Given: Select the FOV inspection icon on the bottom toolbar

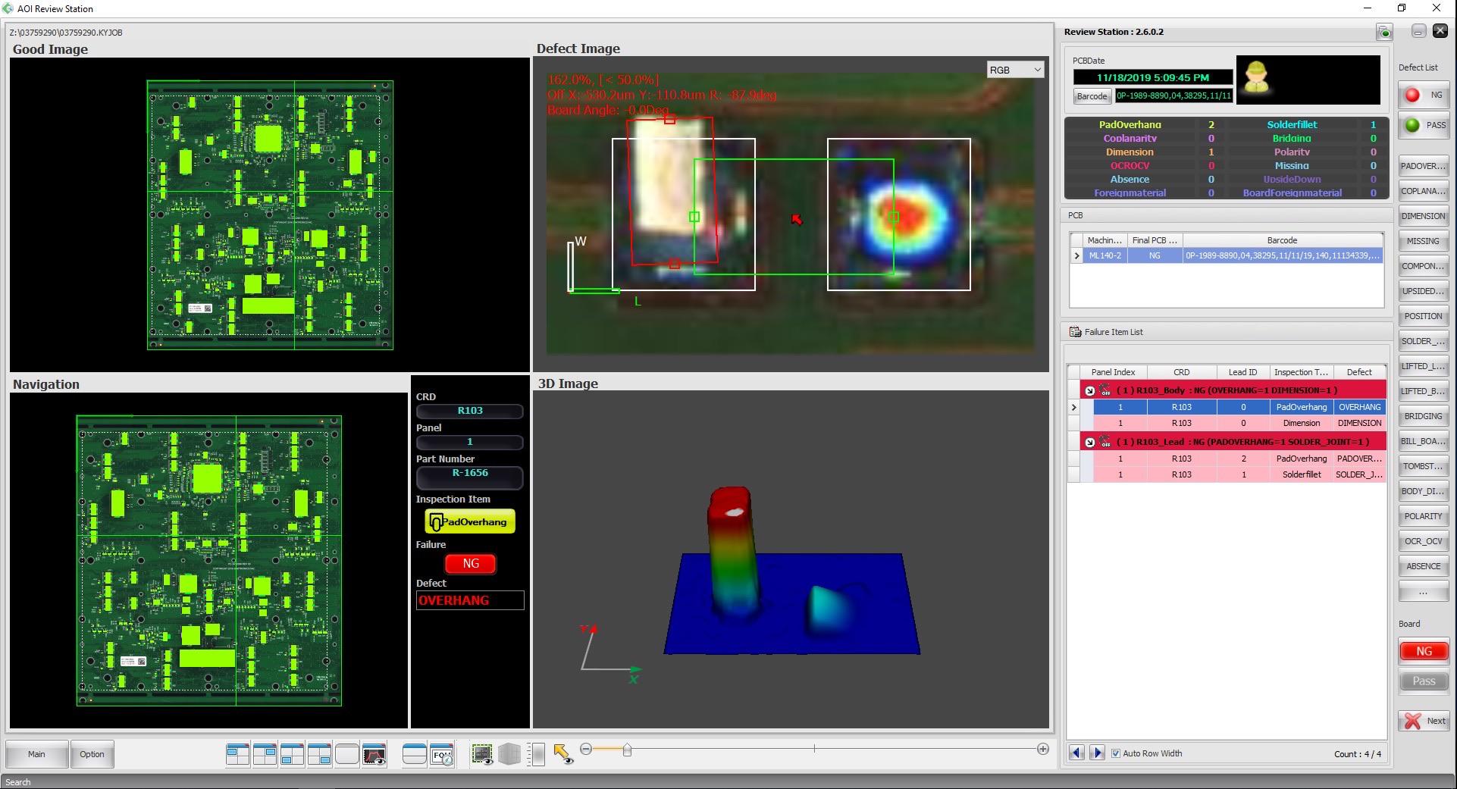Looking at the screenshot, I should 442,754.
